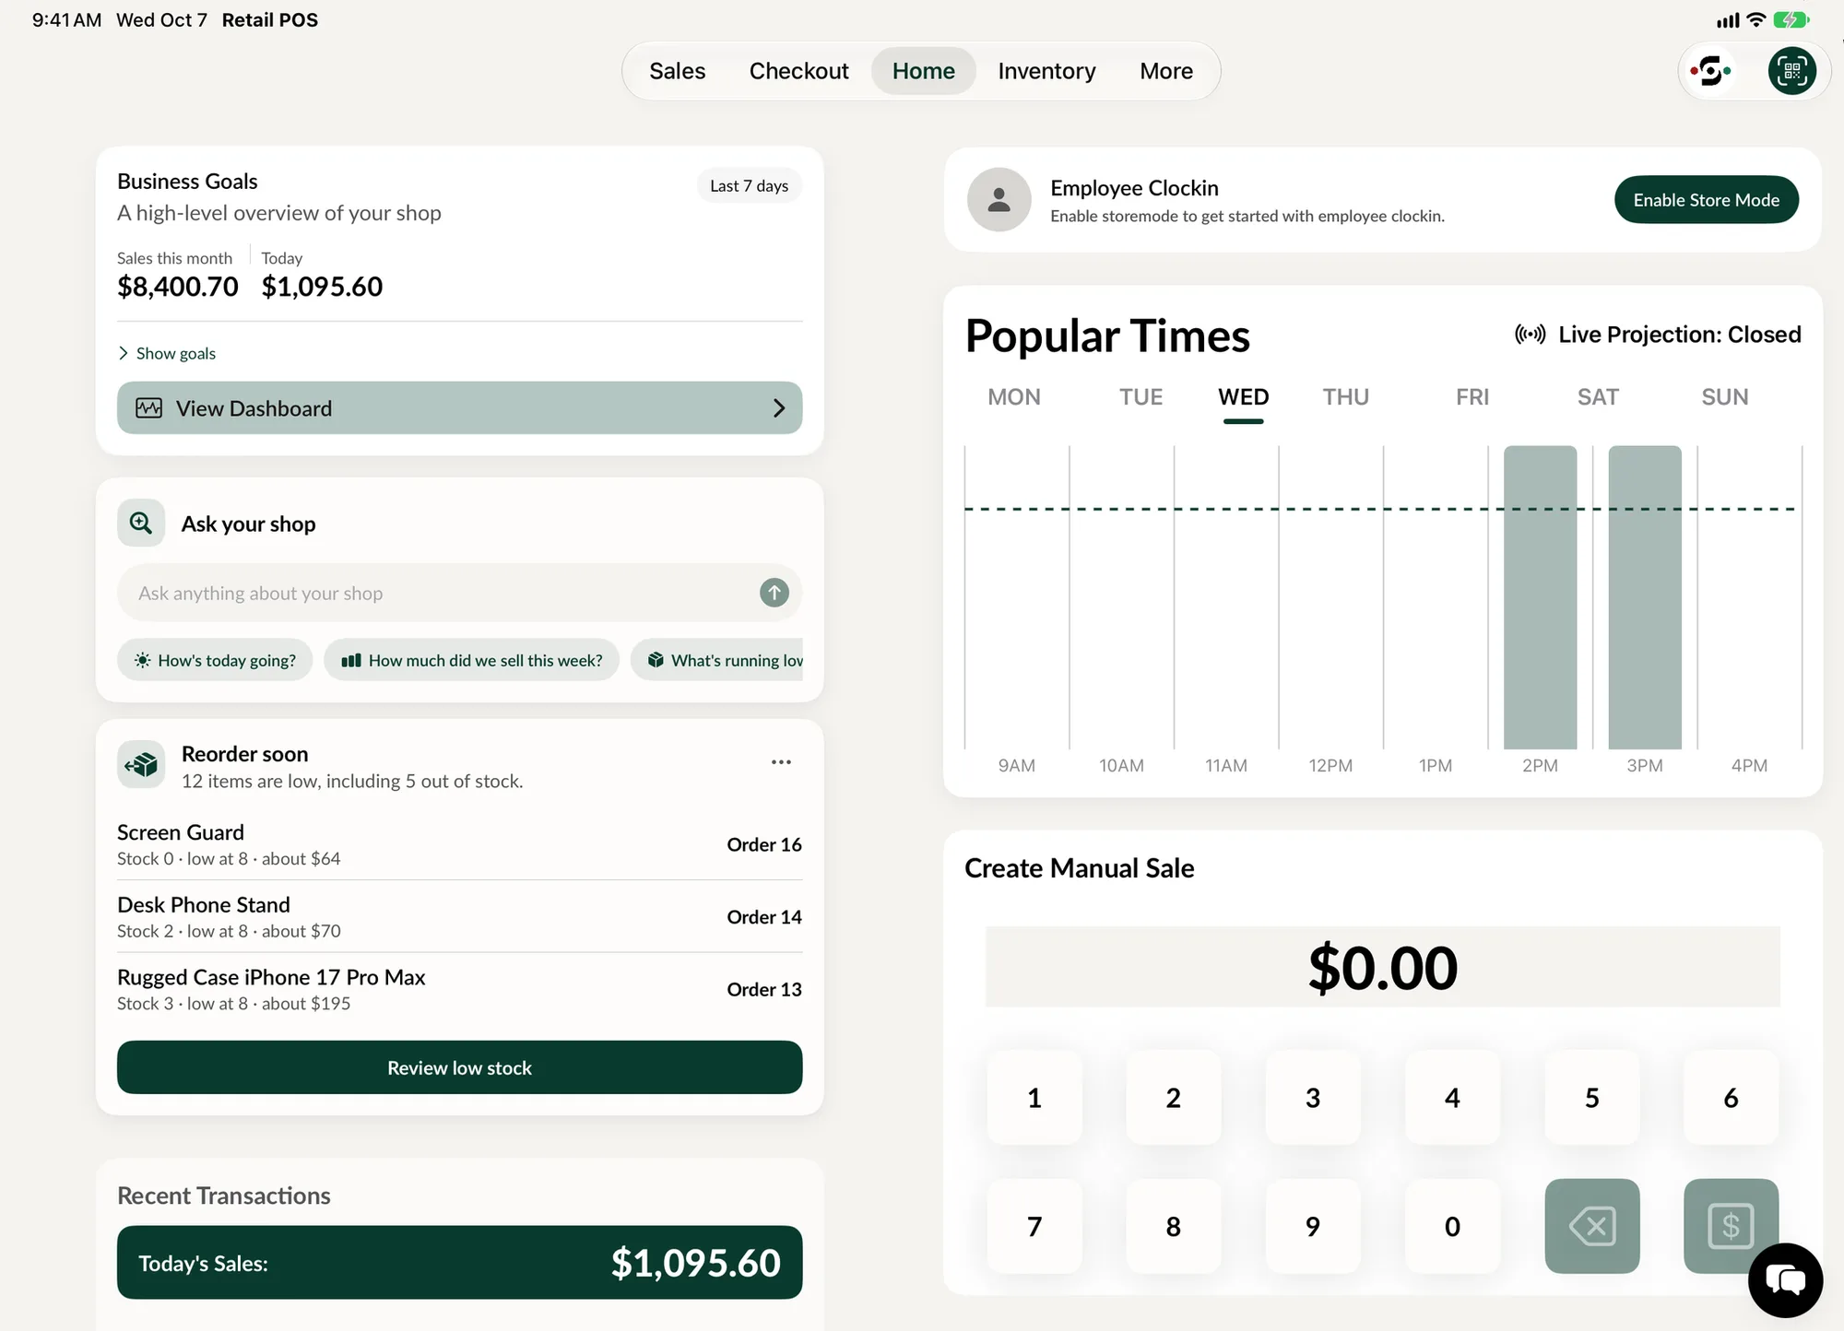The image size is (1844, 1331).
Task: Tap keypad digit 5
Action: pos(1592,1098)
